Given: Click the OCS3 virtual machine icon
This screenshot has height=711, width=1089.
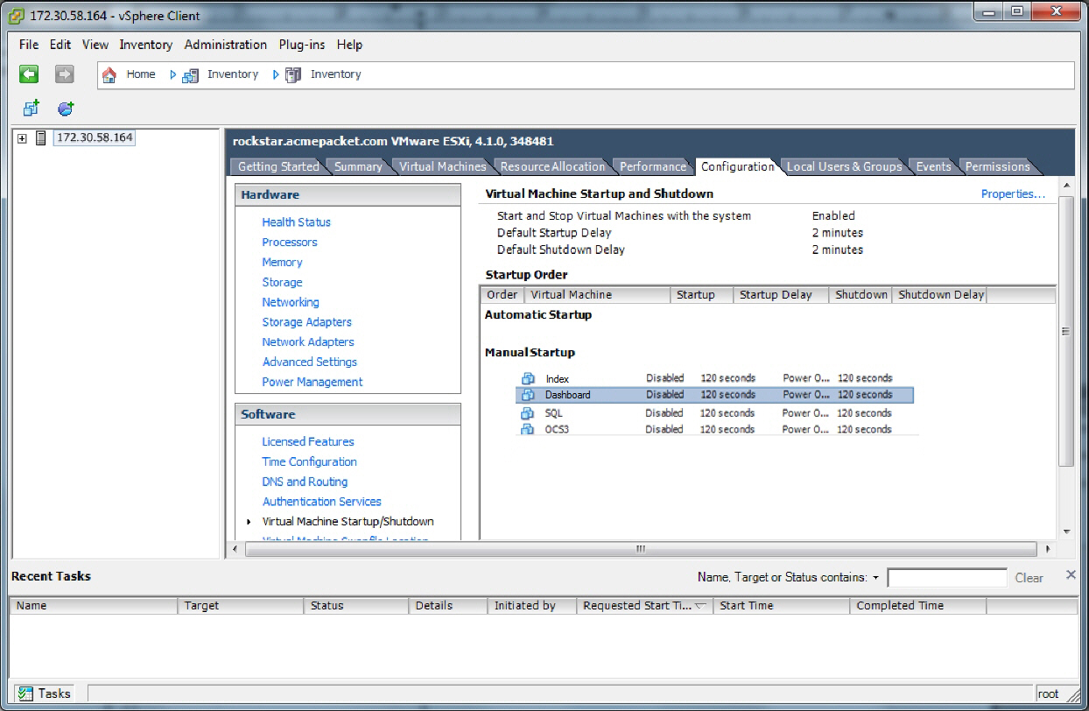Looking at the screenshot, I should [x=528, y=429].
